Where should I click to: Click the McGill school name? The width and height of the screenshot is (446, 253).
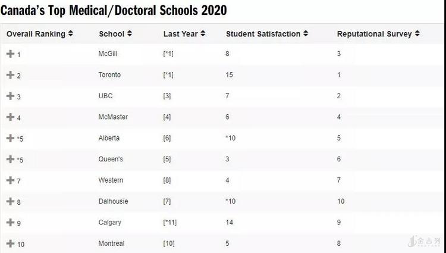[x=108, y=54]
